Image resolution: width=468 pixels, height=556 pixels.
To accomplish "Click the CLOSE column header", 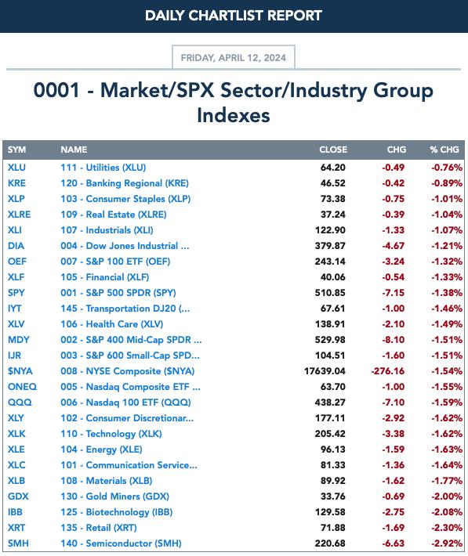I will coord(333,150).
